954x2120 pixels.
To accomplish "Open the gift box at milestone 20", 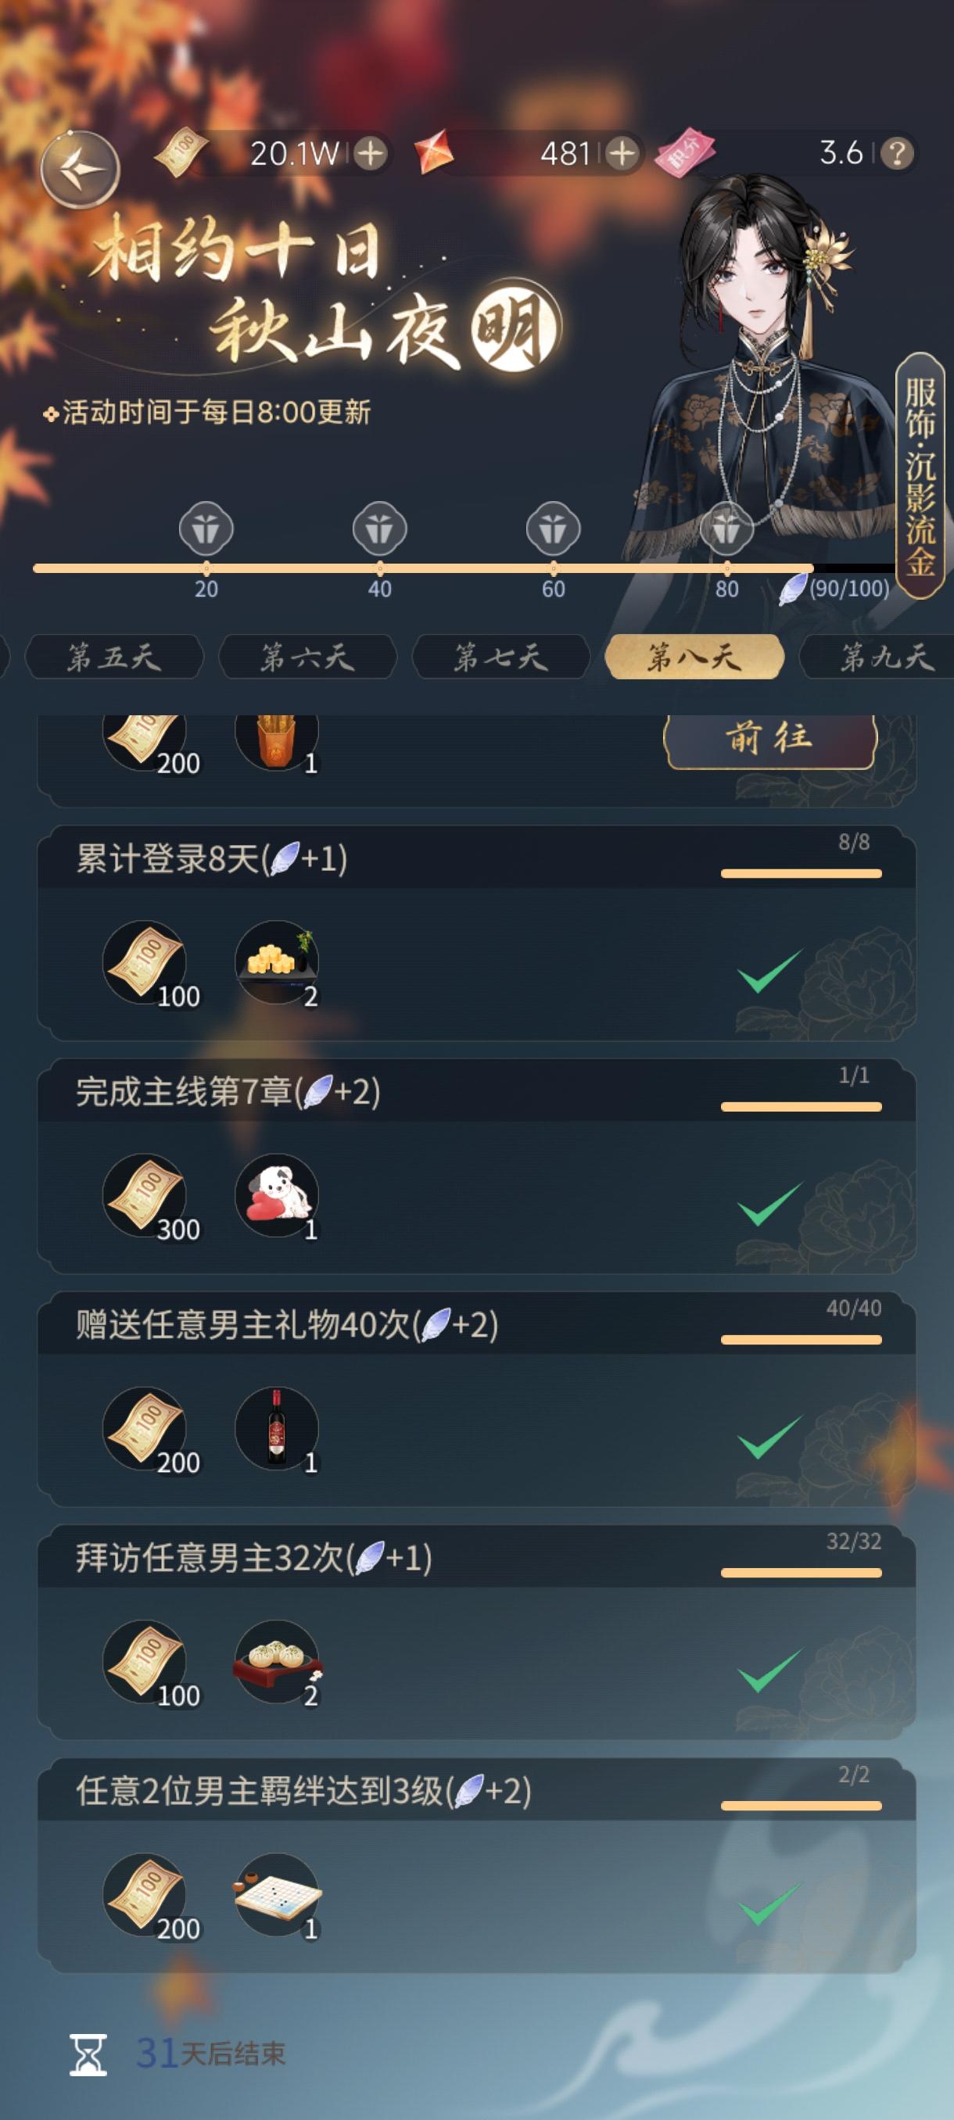I will 206,528.
